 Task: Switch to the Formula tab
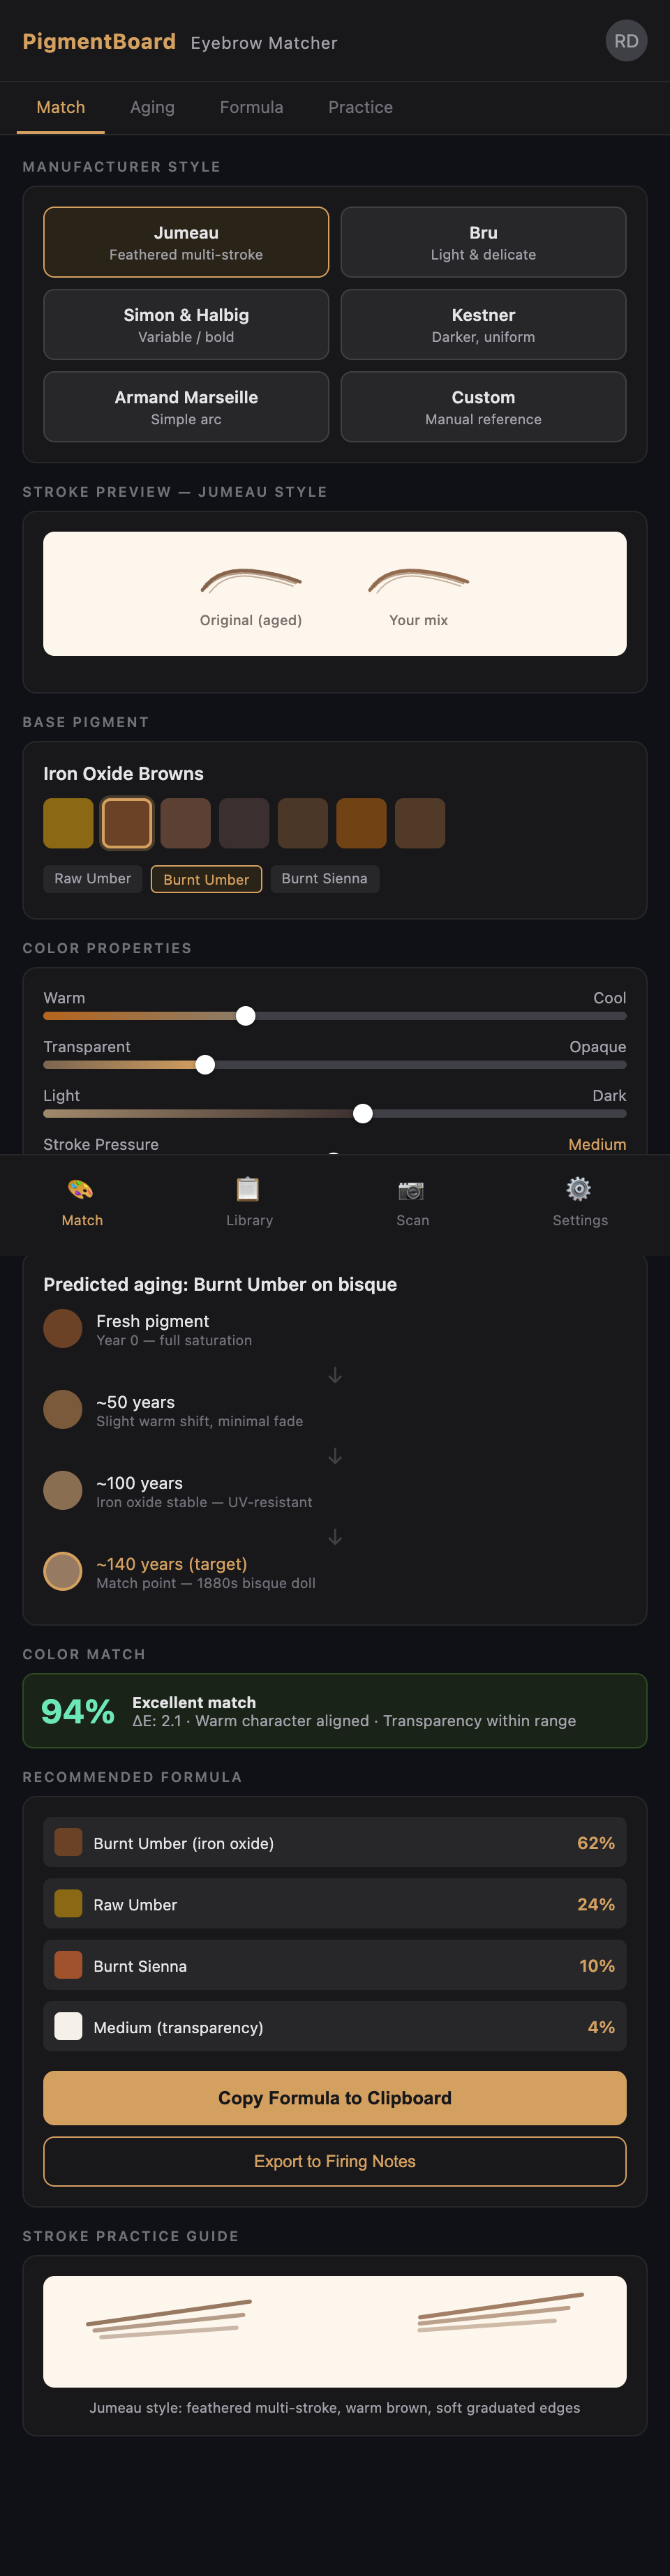point(251,107)
